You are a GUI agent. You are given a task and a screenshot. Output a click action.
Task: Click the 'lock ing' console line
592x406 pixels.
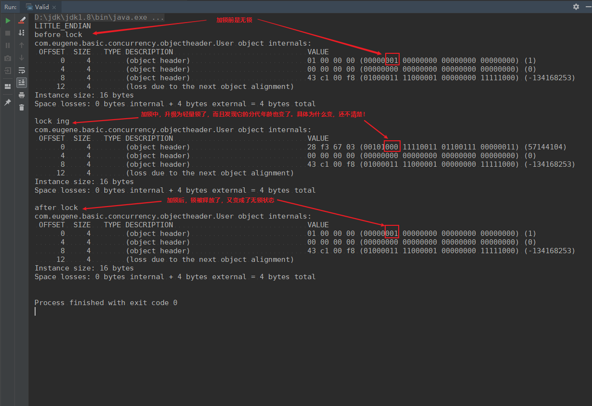pos(52,121)
